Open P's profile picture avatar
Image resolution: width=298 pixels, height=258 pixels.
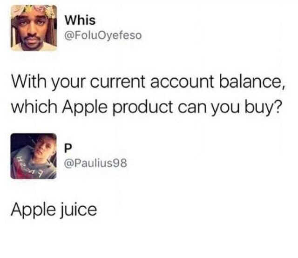(34, 156)
